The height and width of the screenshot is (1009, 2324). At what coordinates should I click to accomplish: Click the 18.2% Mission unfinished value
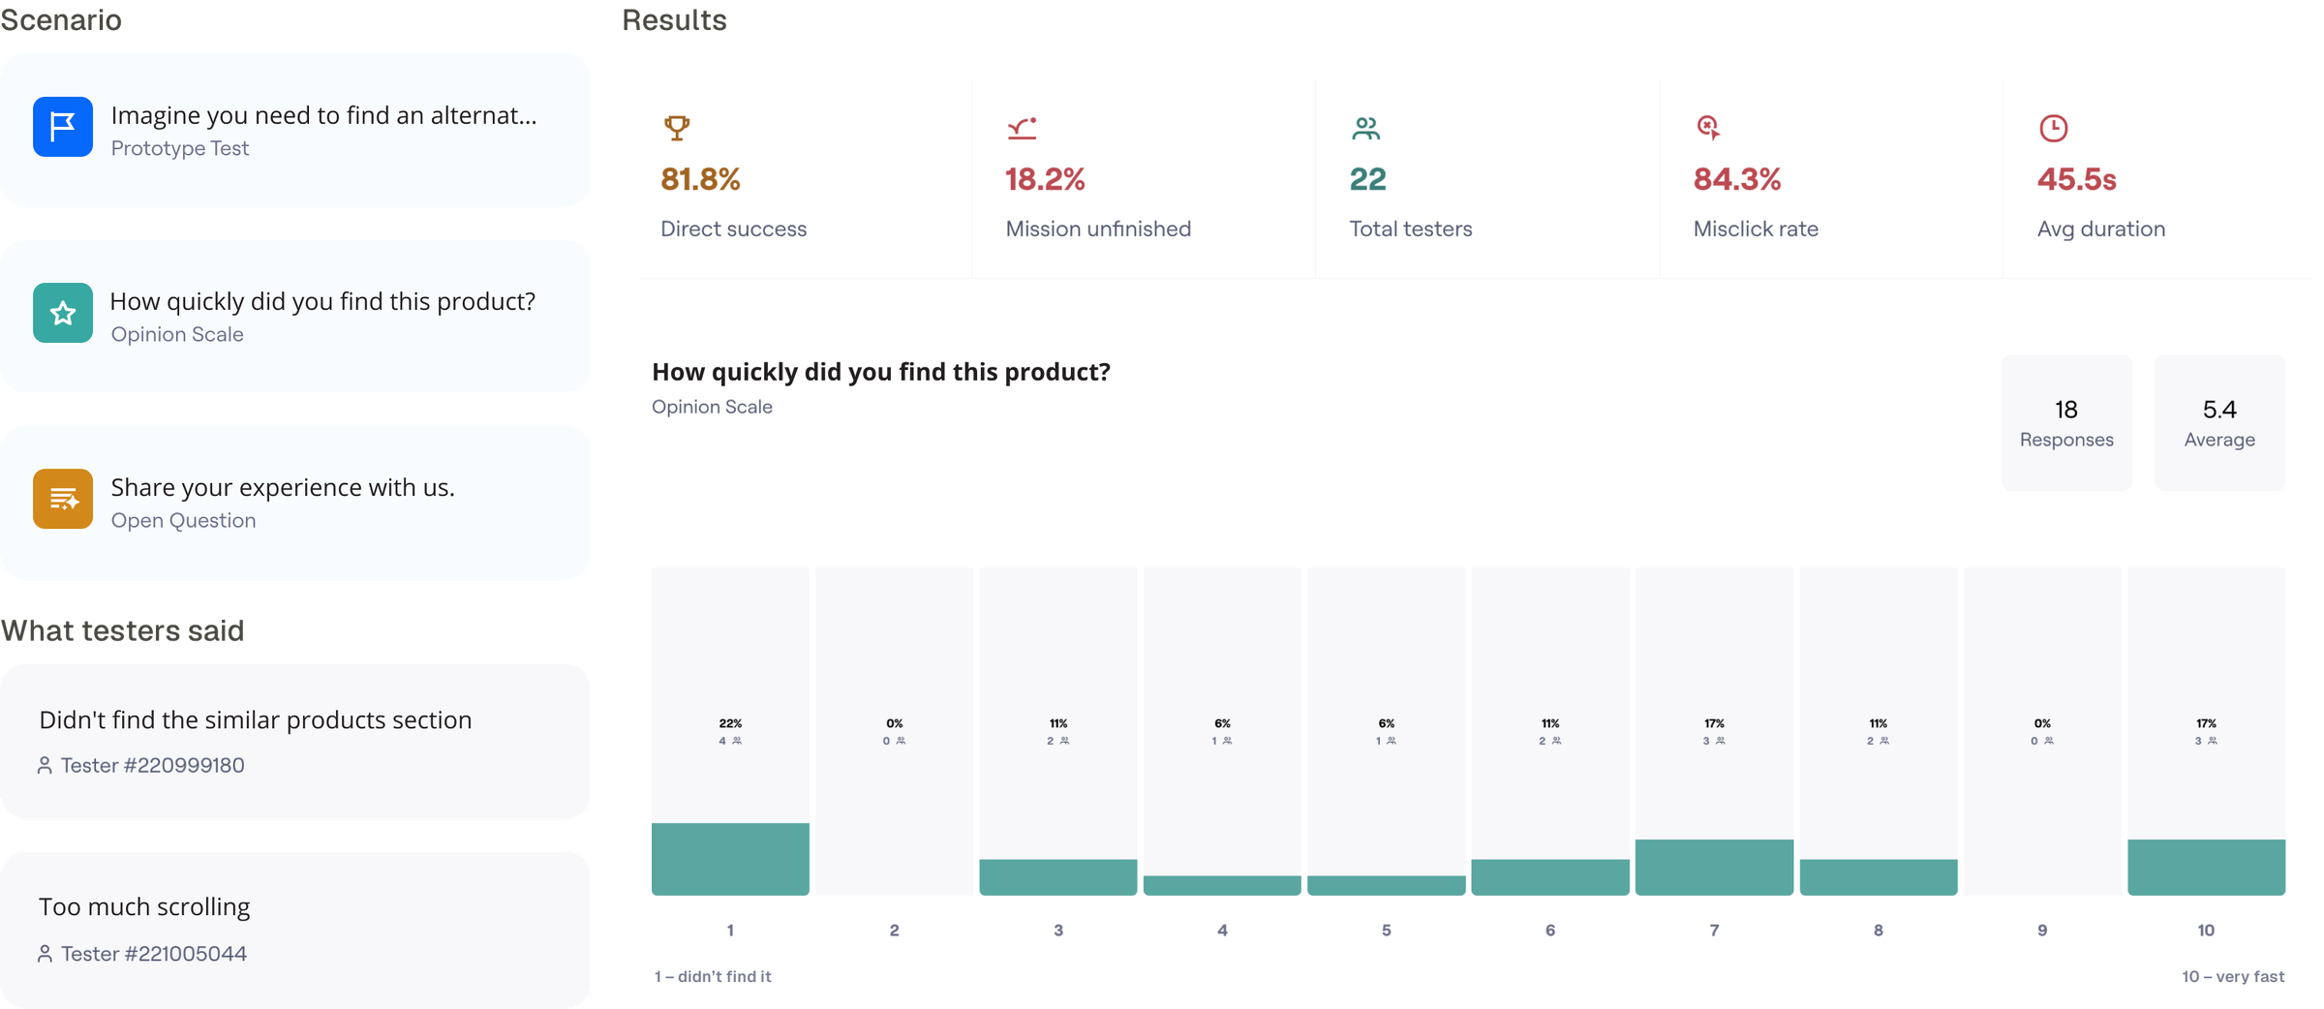pos(1045,179)
